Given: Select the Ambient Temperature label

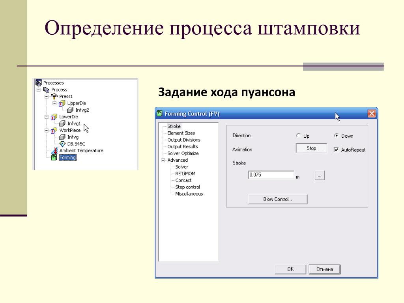Looking at the screenshot, I should tap(81, 151).
